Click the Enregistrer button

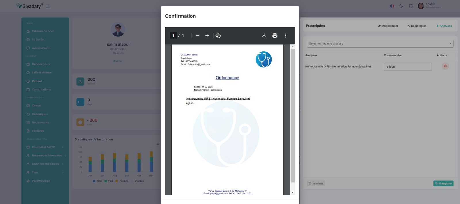pyautogui.click(x=443, y=184)
